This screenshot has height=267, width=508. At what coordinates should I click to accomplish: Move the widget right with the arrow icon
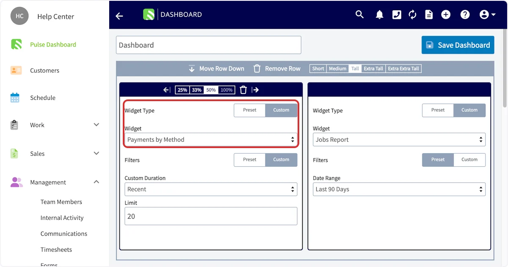tap(255, 90)
